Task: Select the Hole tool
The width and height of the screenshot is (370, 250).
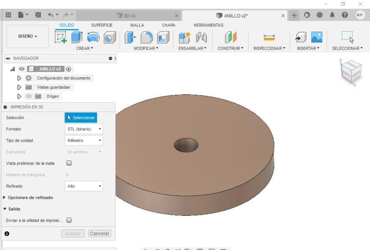Action: (x=110, y=37)
